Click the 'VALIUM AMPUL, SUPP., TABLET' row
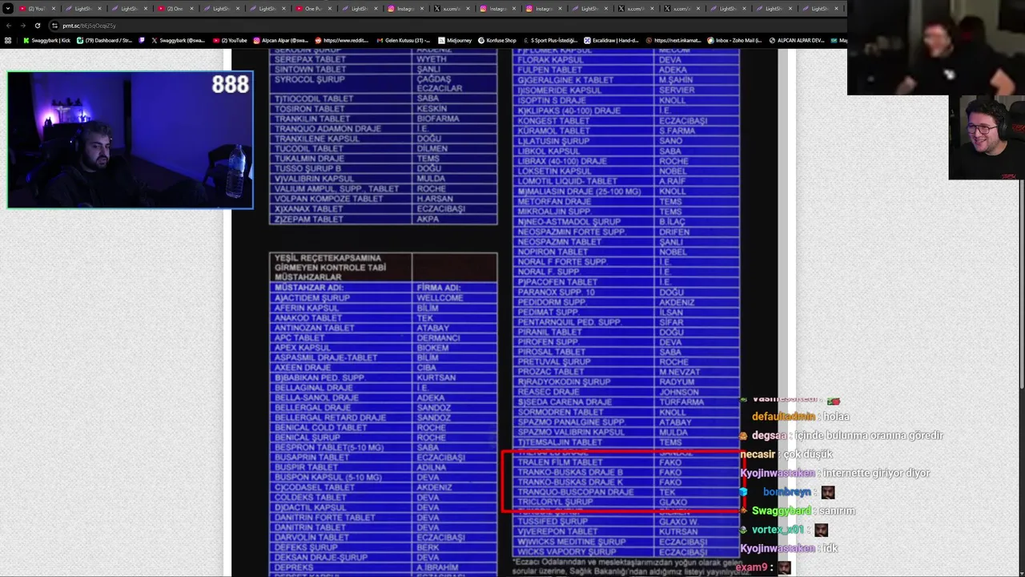The image size is (1025, 577). (383, 188)
